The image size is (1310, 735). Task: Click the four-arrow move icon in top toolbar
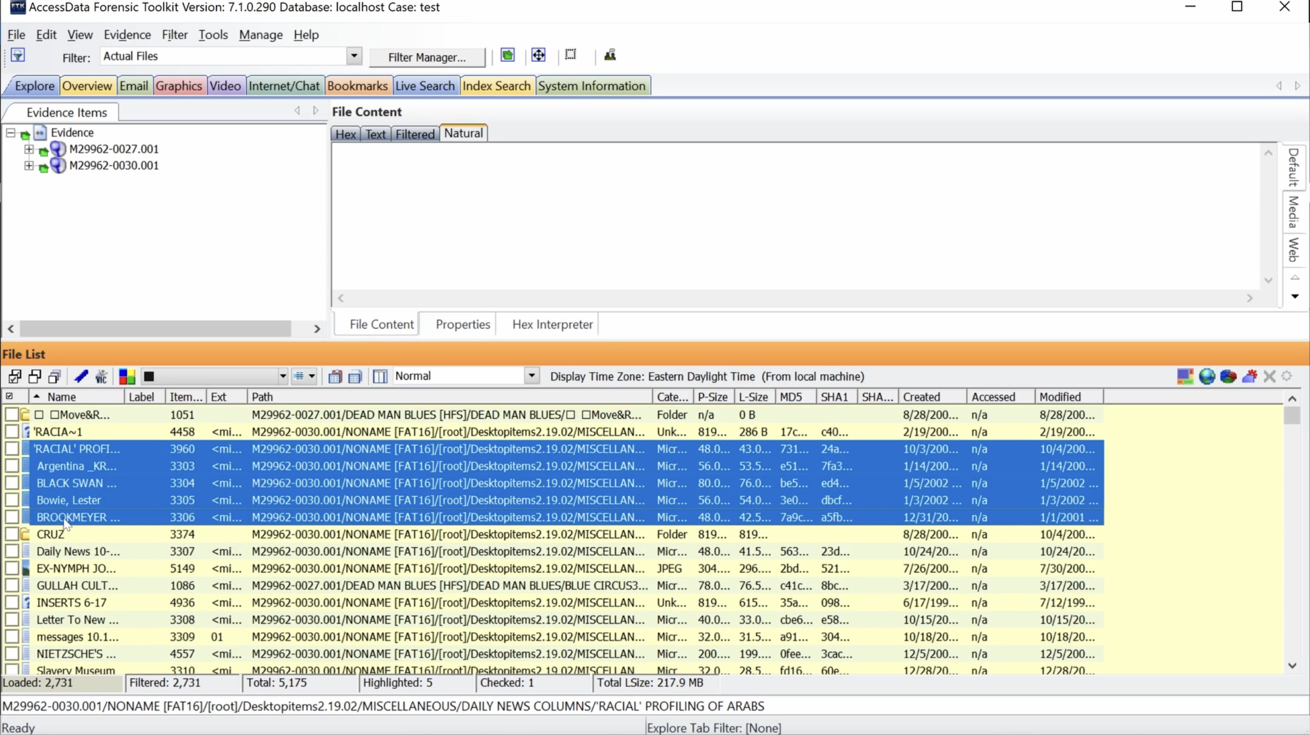coord(538,55)
